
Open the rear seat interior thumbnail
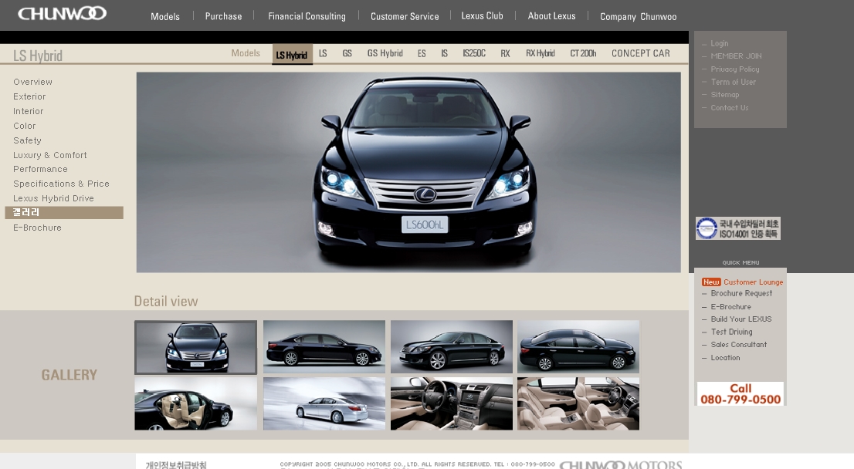pos(578,403)
